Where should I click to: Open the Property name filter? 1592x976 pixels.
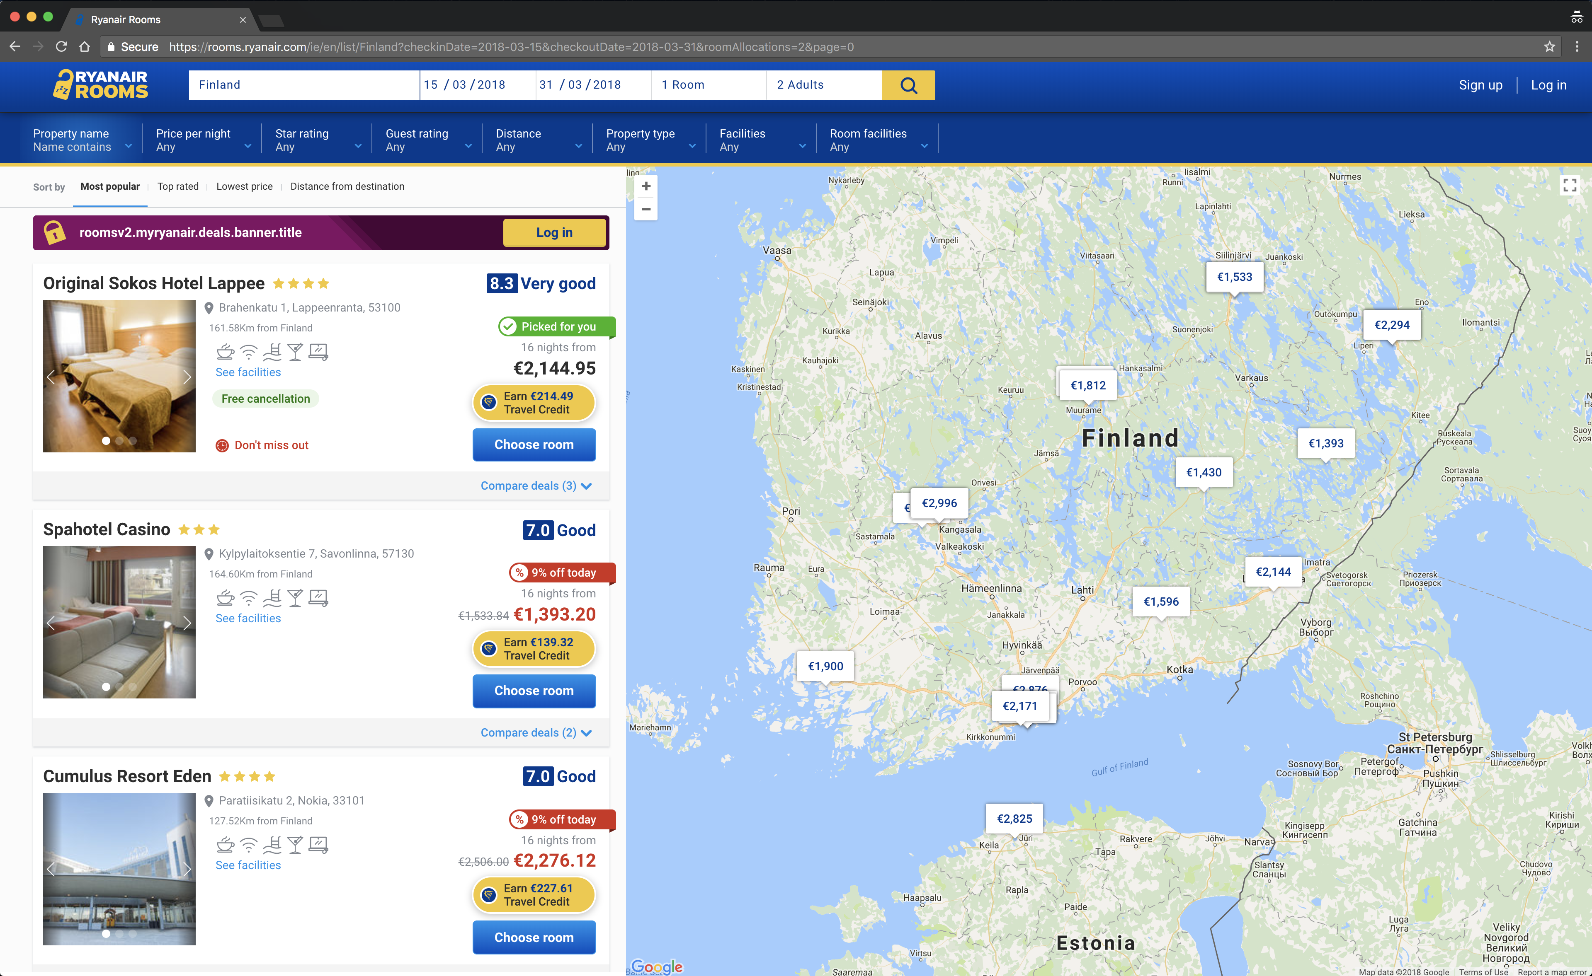click(x=83, y=140)
